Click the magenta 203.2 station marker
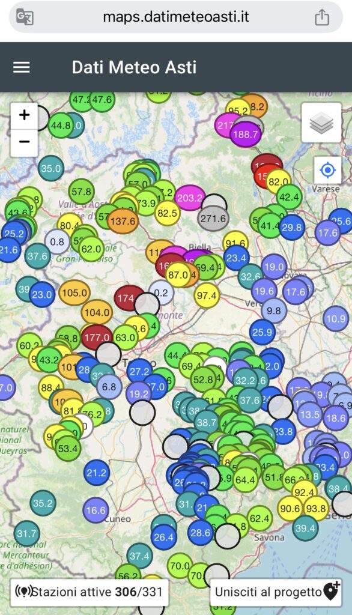352x615 pixels. pos(190,198)
